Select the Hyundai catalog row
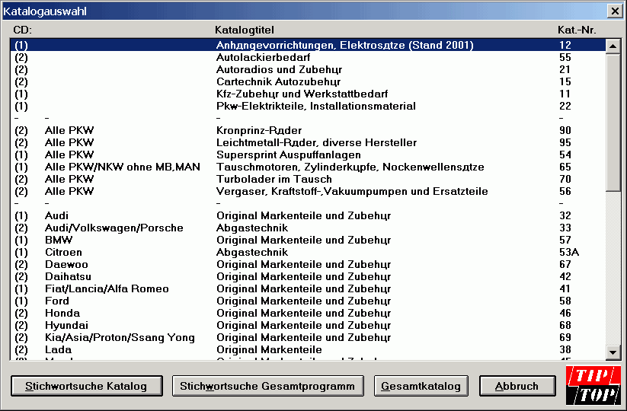 point(308,326)
